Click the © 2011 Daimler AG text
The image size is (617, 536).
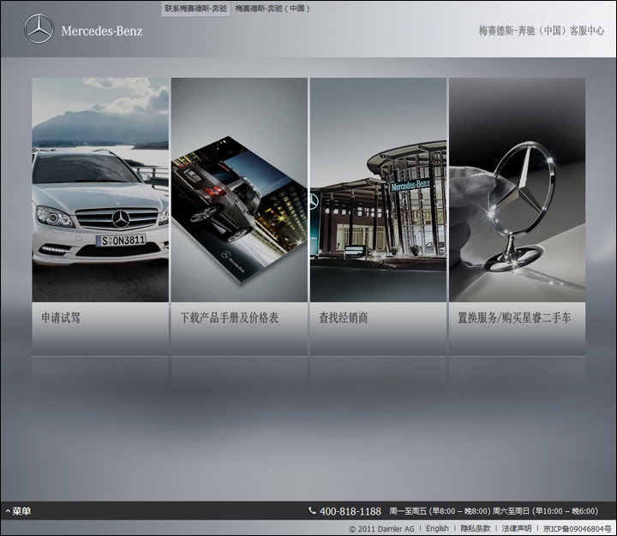[x=381, y=529]
